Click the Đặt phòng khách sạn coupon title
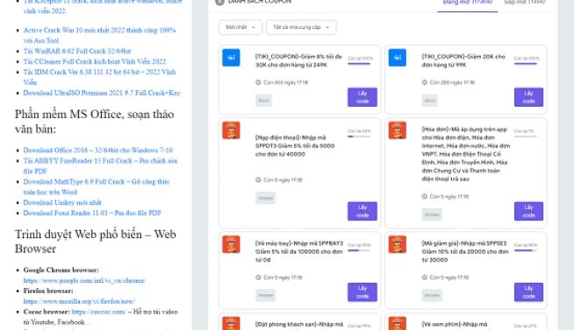Screen dimensions: 588x330 [x=299, y=325]
